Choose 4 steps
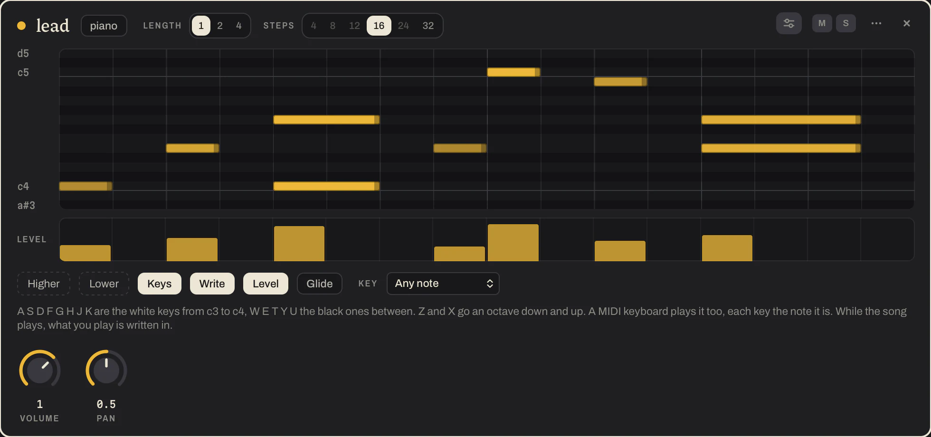This screenshot has height=437, width=931. click(313, 26)
